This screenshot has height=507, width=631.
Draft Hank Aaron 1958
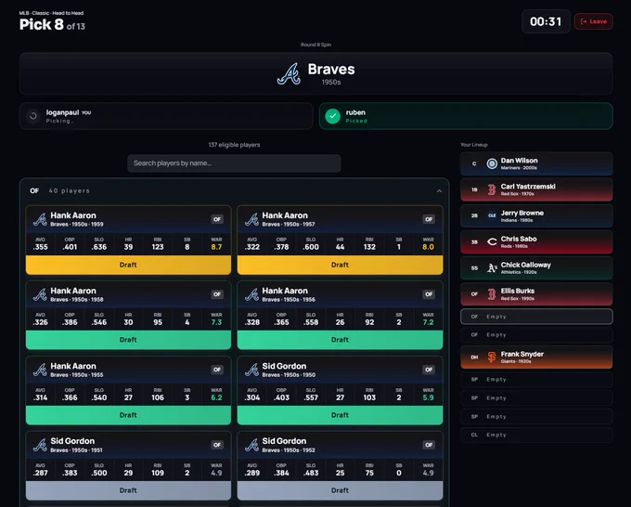tap(128, 340)
